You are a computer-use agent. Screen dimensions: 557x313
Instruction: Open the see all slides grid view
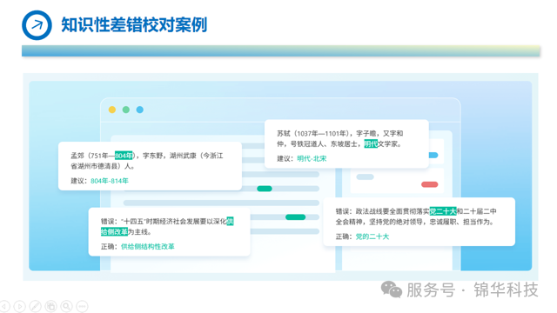coord(50,306)
